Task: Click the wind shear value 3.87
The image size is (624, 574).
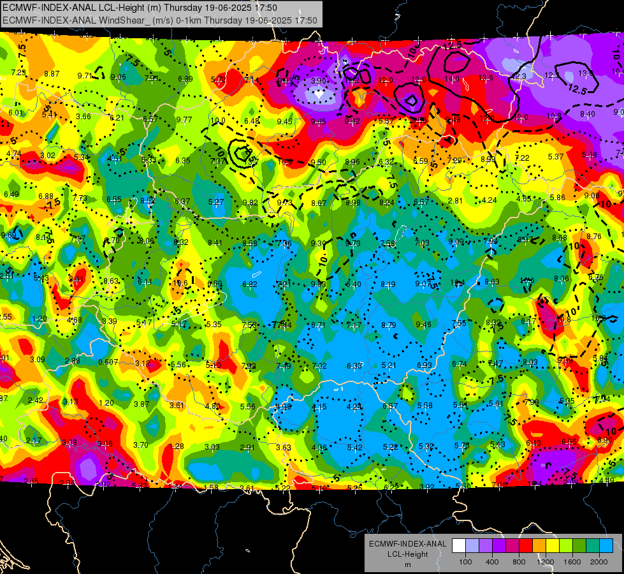Action: point(141,404)
